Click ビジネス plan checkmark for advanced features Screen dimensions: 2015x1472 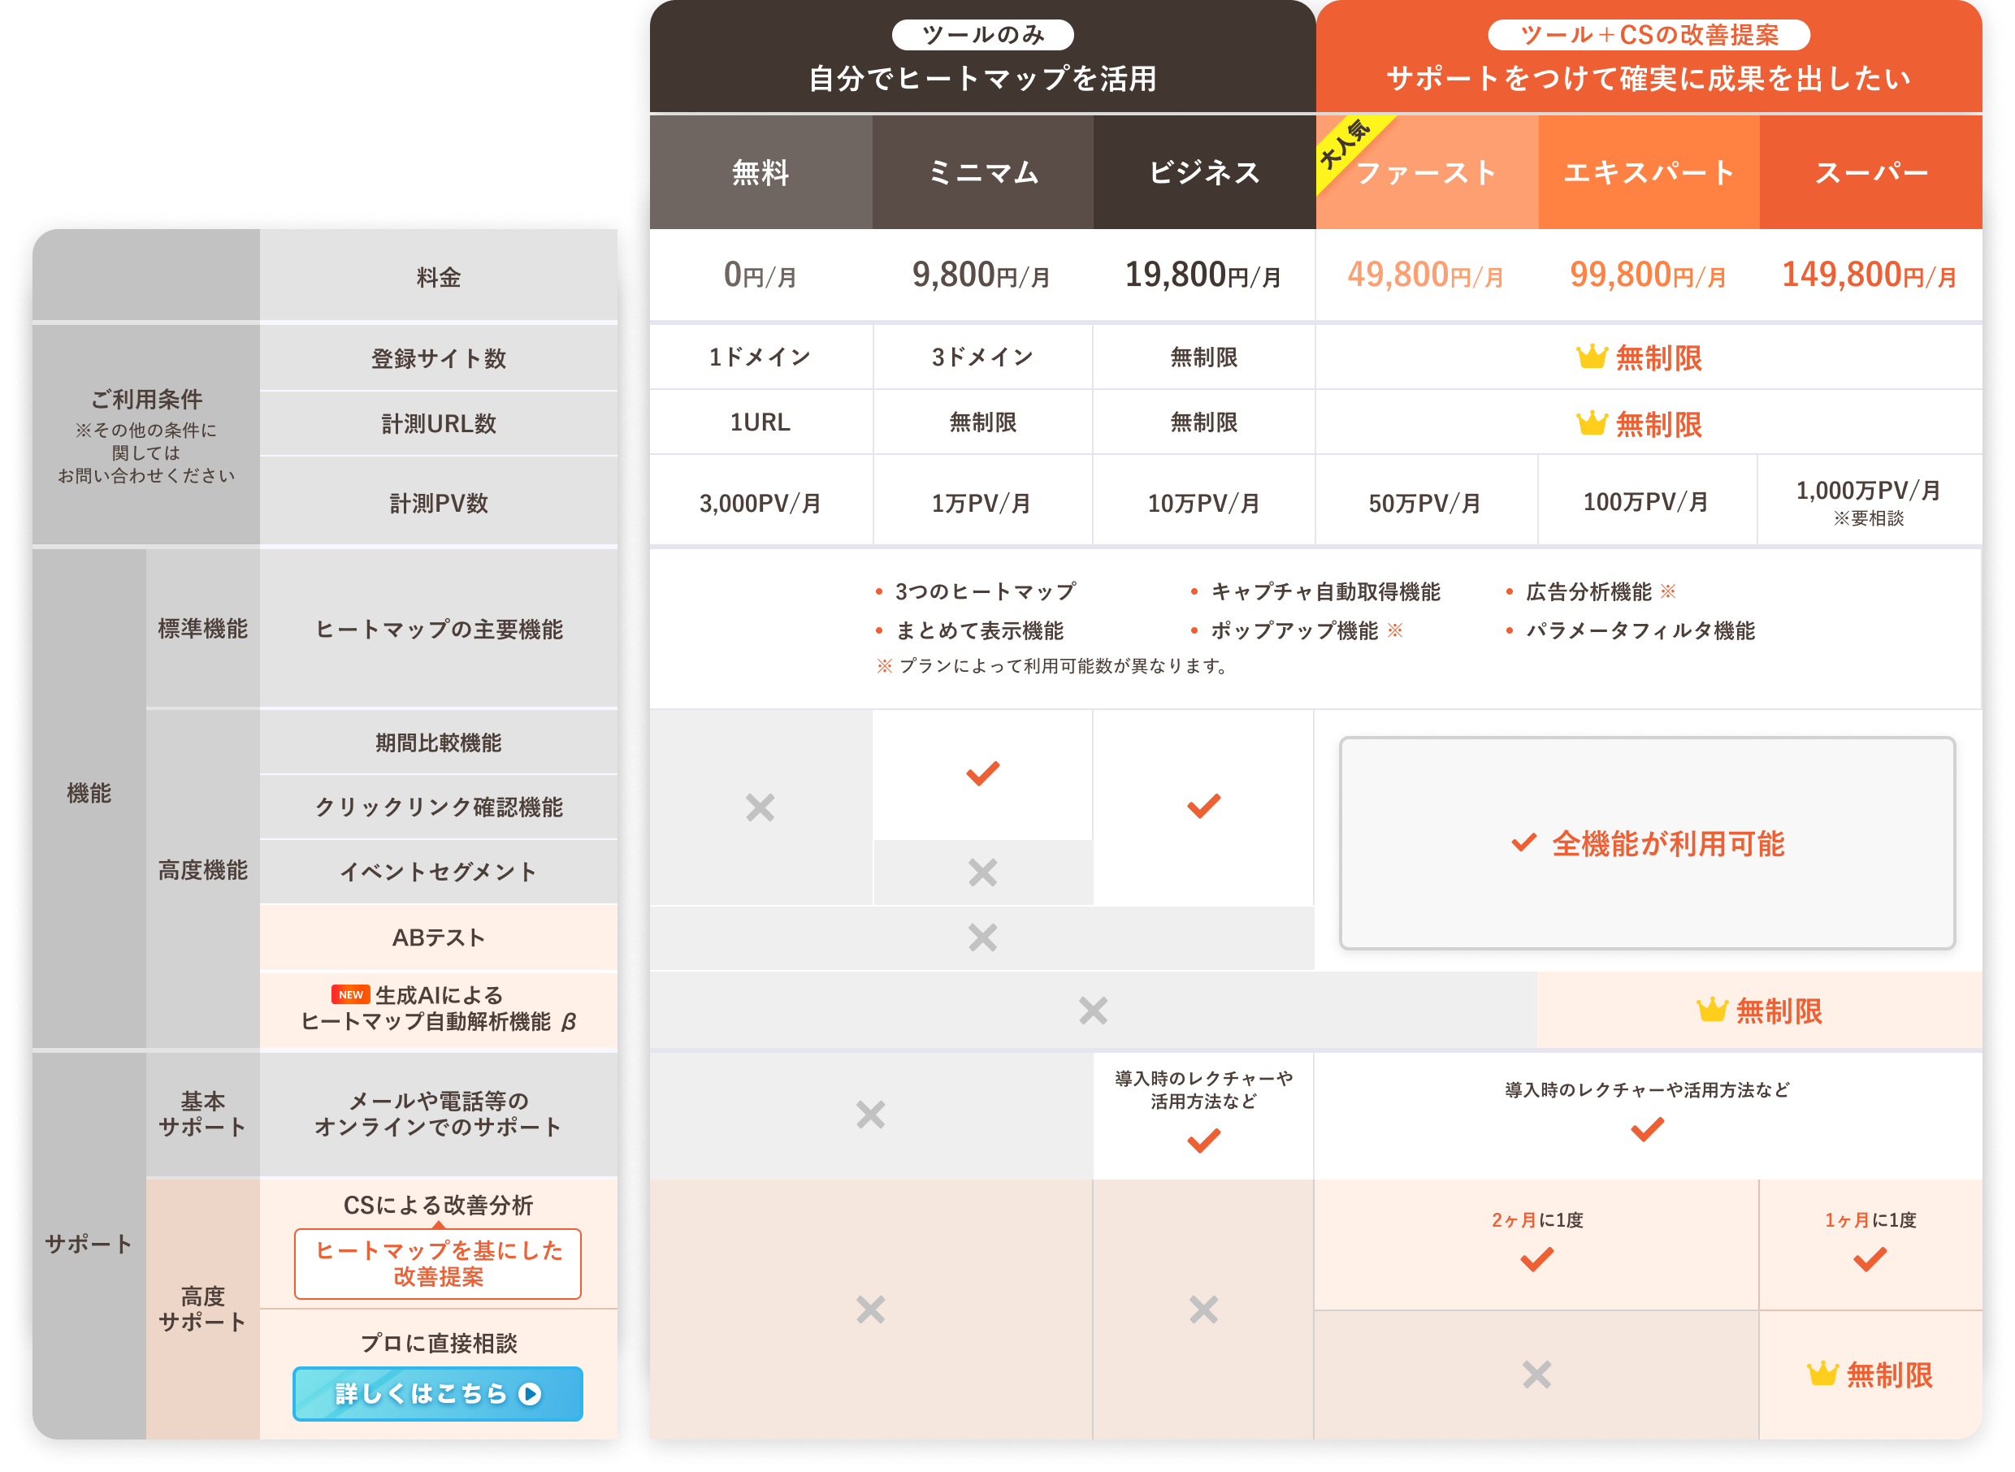click(x=1203, y=806)
